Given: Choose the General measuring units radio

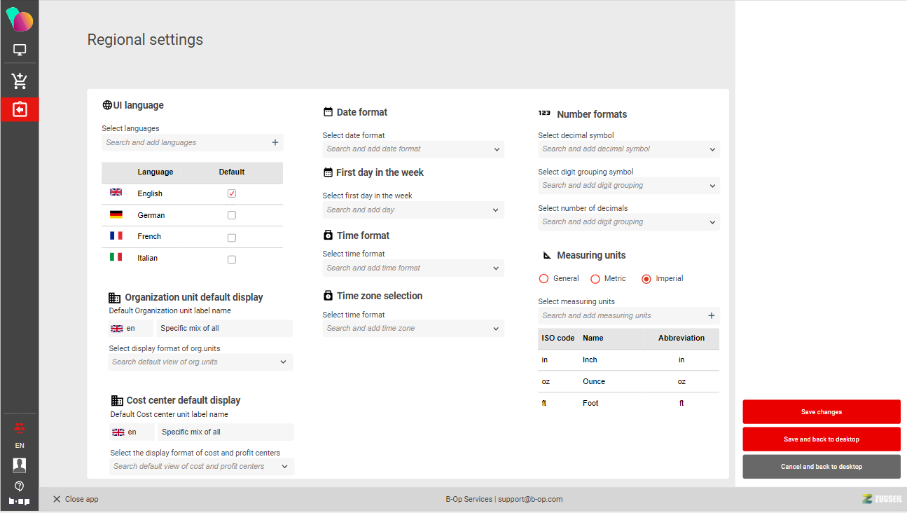Looking at the screenshot, I should [x=543, y=279].
